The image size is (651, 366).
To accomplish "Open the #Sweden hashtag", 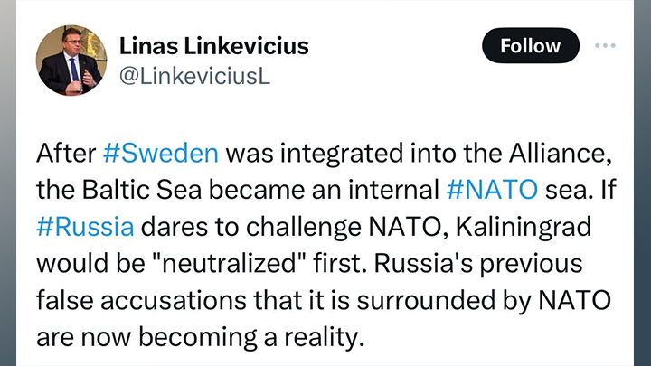I will tap(161, 152).
